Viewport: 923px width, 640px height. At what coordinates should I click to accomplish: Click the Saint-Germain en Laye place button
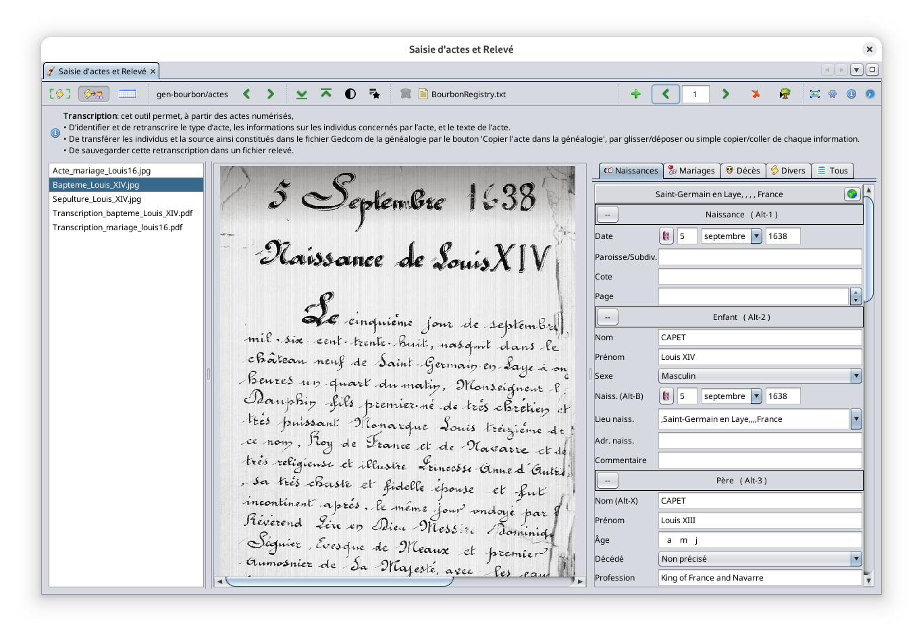coord(719,194)
